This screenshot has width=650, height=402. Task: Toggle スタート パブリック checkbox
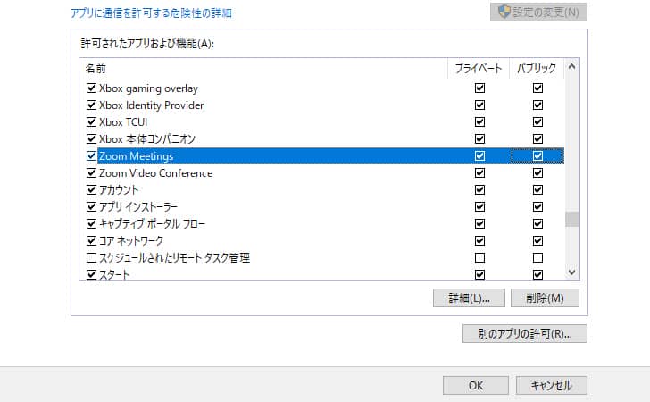coord(537,274)
